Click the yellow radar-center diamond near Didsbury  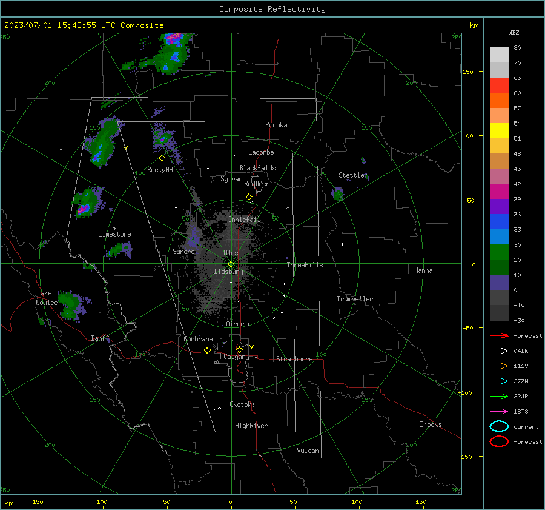231,264
